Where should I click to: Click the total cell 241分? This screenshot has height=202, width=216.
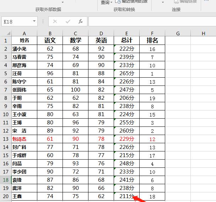[x=127, y=180]
